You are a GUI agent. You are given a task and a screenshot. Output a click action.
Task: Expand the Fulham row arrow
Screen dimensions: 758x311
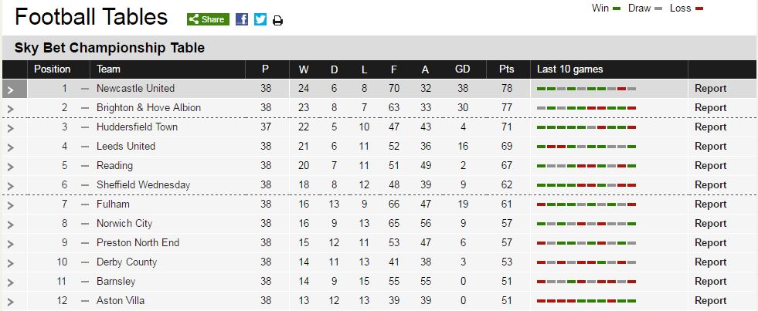pos(11,205)
